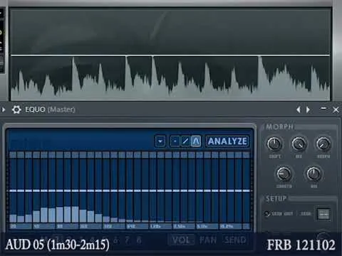The height and width of the screenshot is (256, 342).
Task: Select bank number 8
Action: click(139, 240)
